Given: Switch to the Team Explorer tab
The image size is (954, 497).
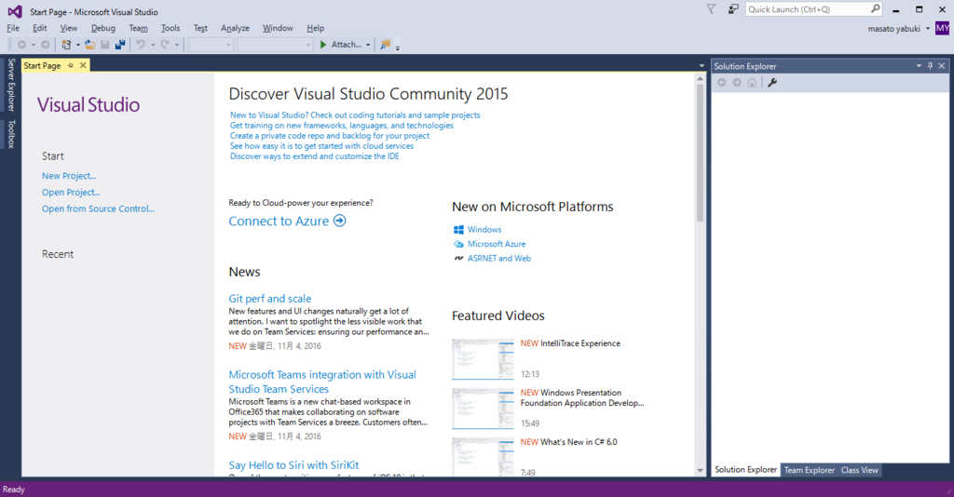Looking at the screenshot, I should (810, 470).
